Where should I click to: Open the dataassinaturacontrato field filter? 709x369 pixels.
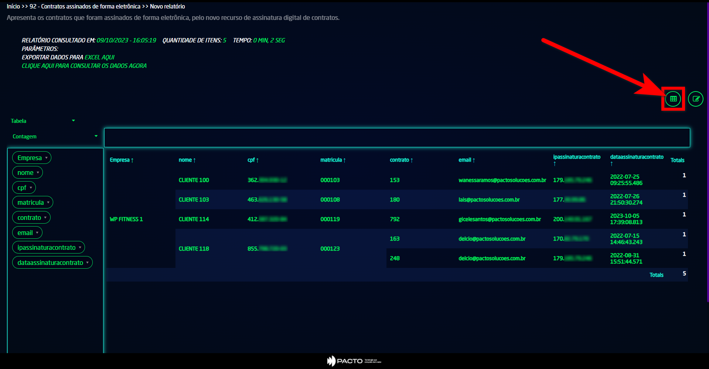(87, 263)
